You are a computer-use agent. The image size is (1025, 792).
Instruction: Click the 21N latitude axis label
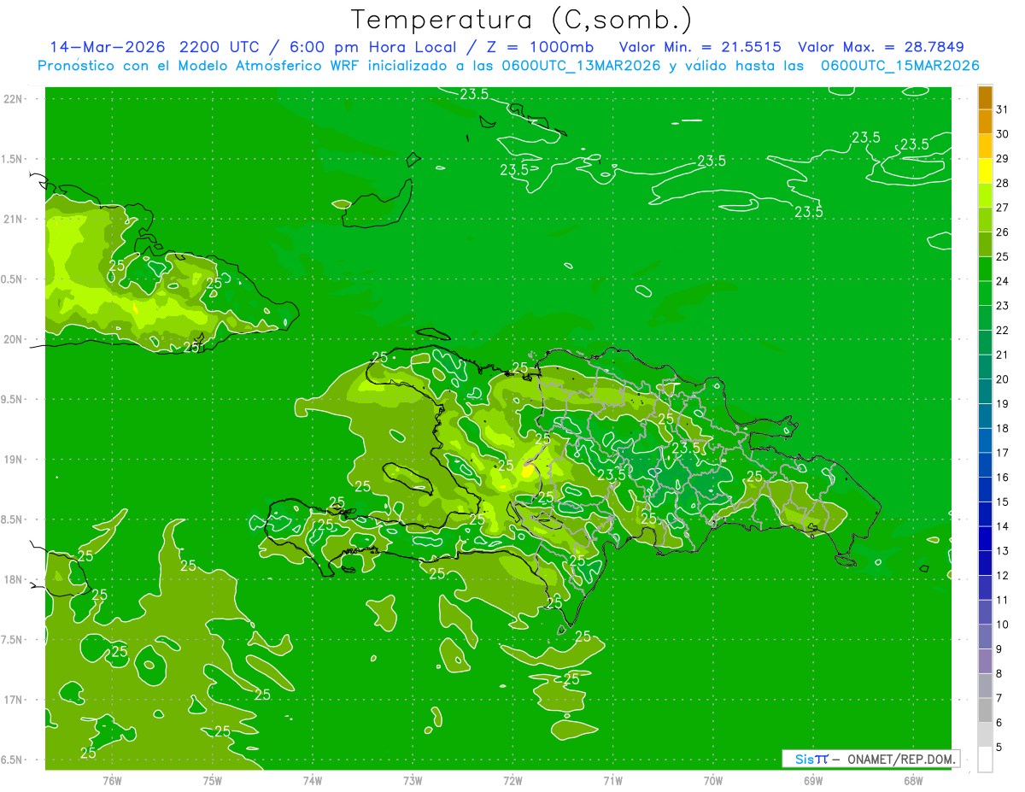(x=13, y=220)
